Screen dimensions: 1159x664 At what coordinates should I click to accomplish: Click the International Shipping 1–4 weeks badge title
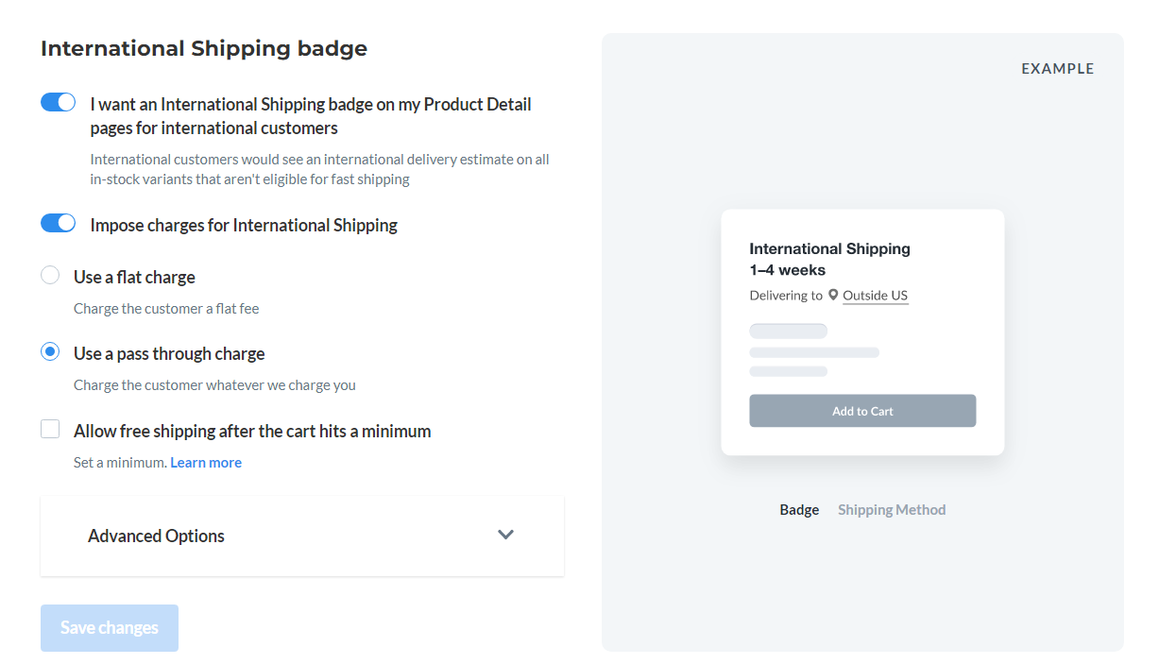(829, 259)
